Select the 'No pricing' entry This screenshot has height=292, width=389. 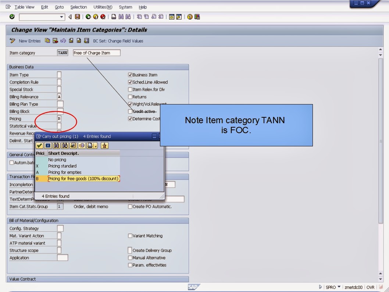pyautogui.click(x=78, y=160)
